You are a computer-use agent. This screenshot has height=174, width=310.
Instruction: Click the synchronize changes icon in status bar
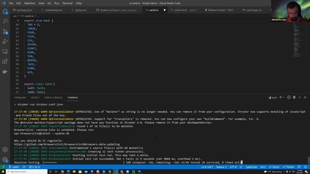[24, 167]
